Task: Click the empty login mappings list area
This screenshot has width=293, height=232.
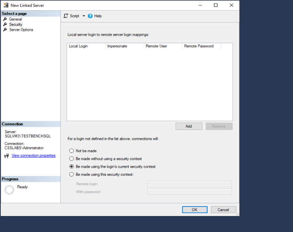Action: coord(150,85)
